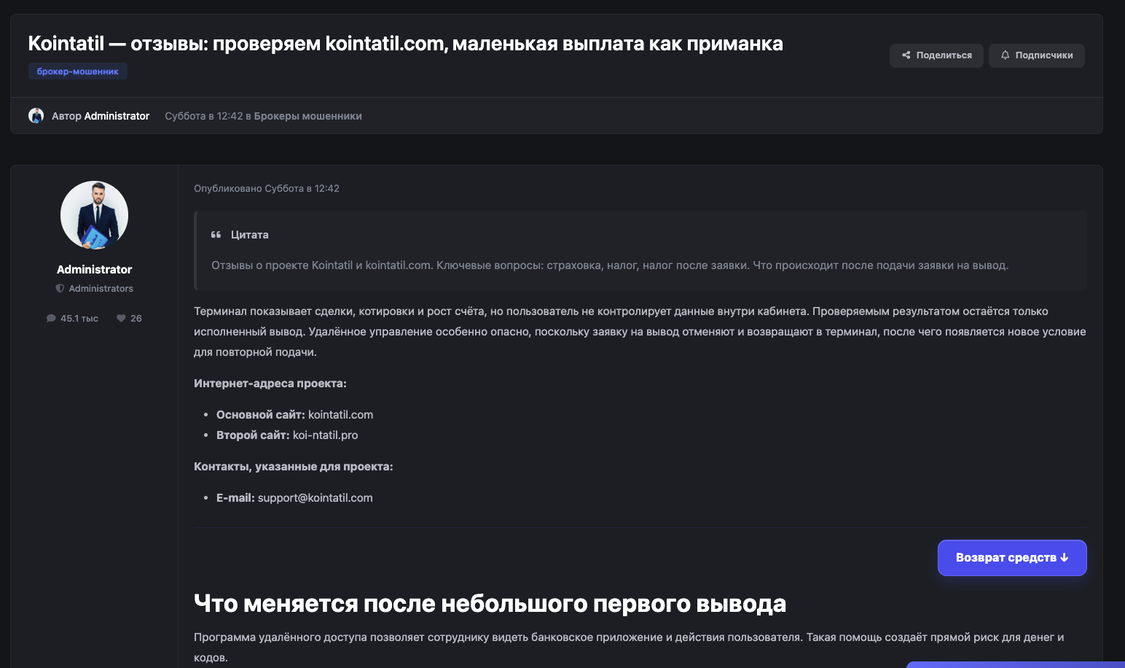Click the reputation count 26
Viewport: 1125px width, 668px height.
point(136,319)
